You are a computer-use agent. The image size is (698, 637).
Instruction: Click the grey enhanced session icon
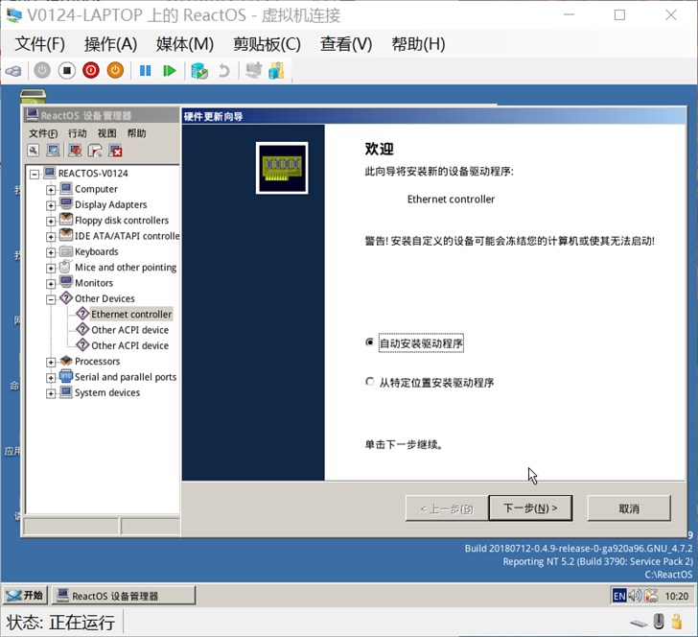254,70
